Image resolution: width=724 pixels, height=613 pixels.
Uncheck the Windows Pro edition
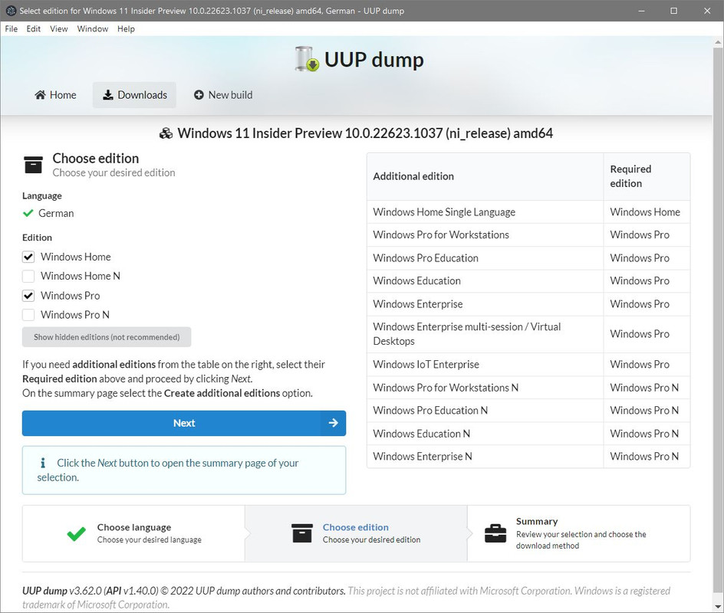(28, 296)
